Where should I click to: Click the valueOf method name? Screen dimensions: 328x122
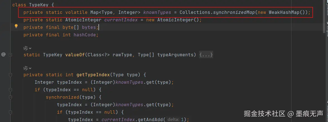pos(75,55)
